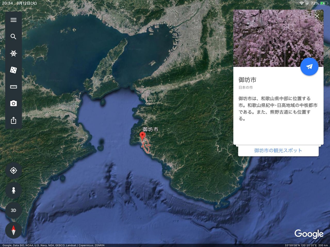Center map on my location button
This screenshot has height=247, width=330.
click(x=13, y=170)
